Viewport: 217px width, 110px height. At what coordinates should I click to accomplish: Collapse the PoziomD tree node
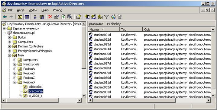click(15, 82)
